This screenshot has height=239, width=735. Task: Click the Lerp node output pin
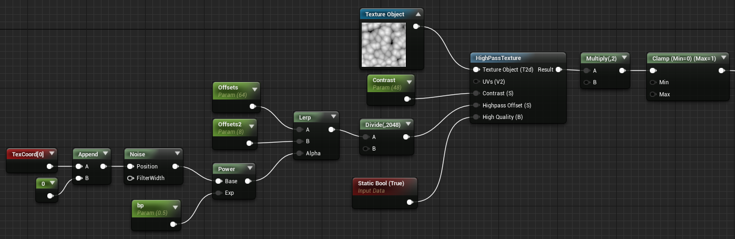coord(331,130)
